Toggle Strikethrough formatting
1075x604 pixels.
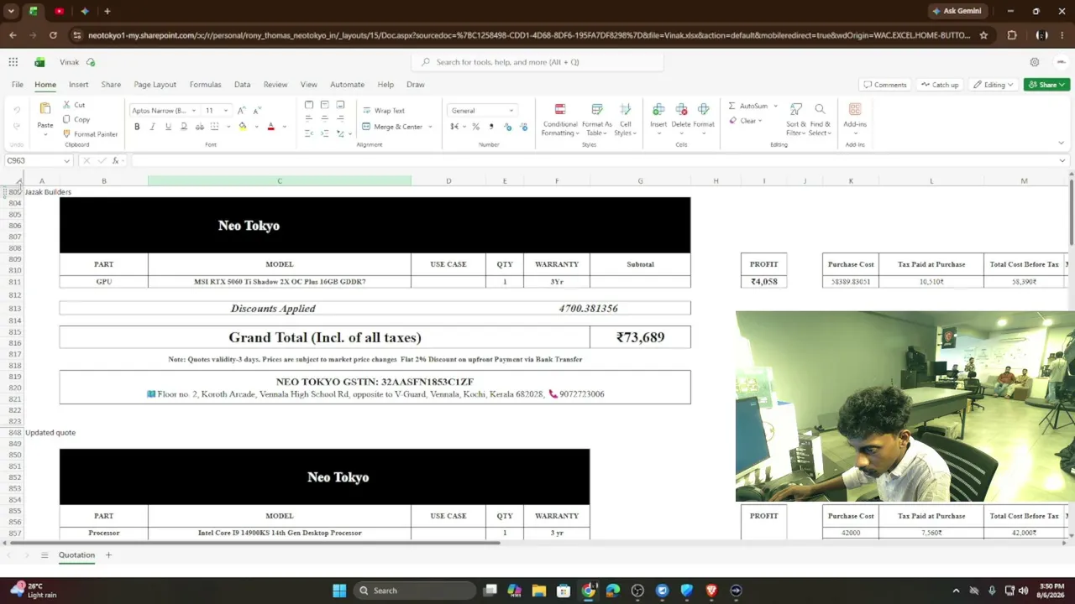[x=200, y=127]
